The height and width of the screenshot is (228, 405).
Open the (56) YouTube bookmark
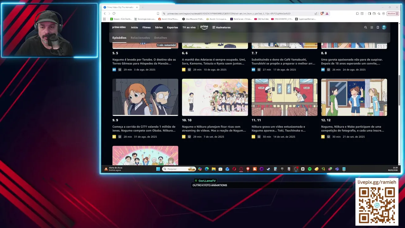(x=262, y=19)
